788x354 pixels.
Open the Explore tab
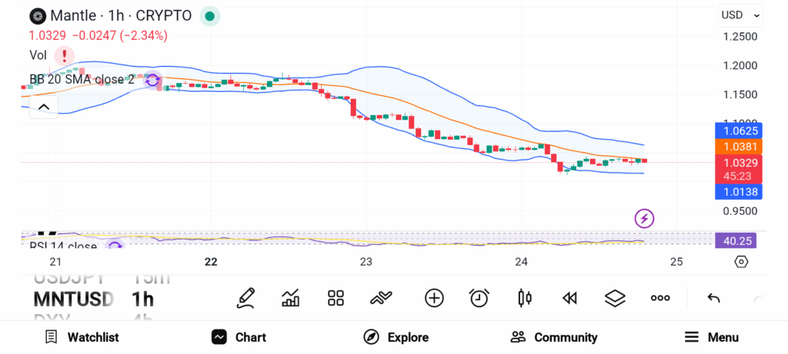tap(396, 337)
